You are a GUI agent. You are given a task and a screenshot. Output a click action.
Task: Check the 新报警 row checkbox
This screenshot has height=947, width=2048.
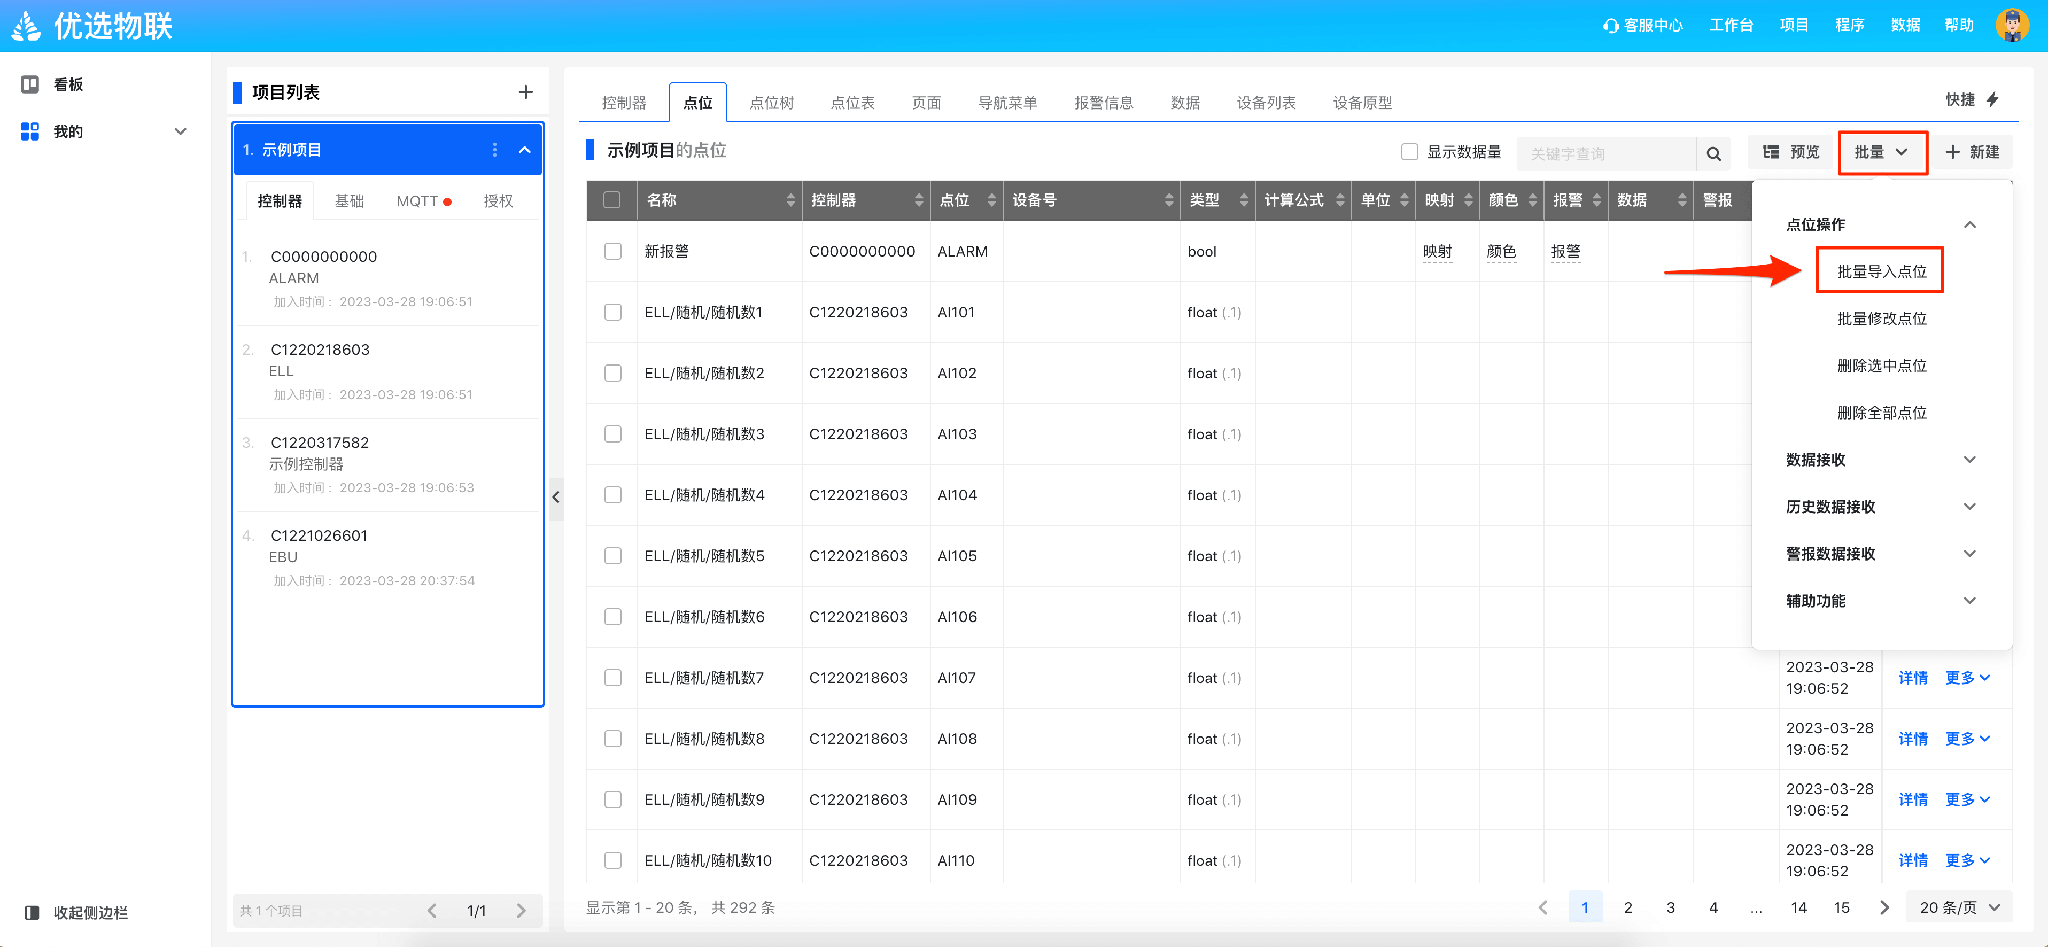tap(612, 251)
